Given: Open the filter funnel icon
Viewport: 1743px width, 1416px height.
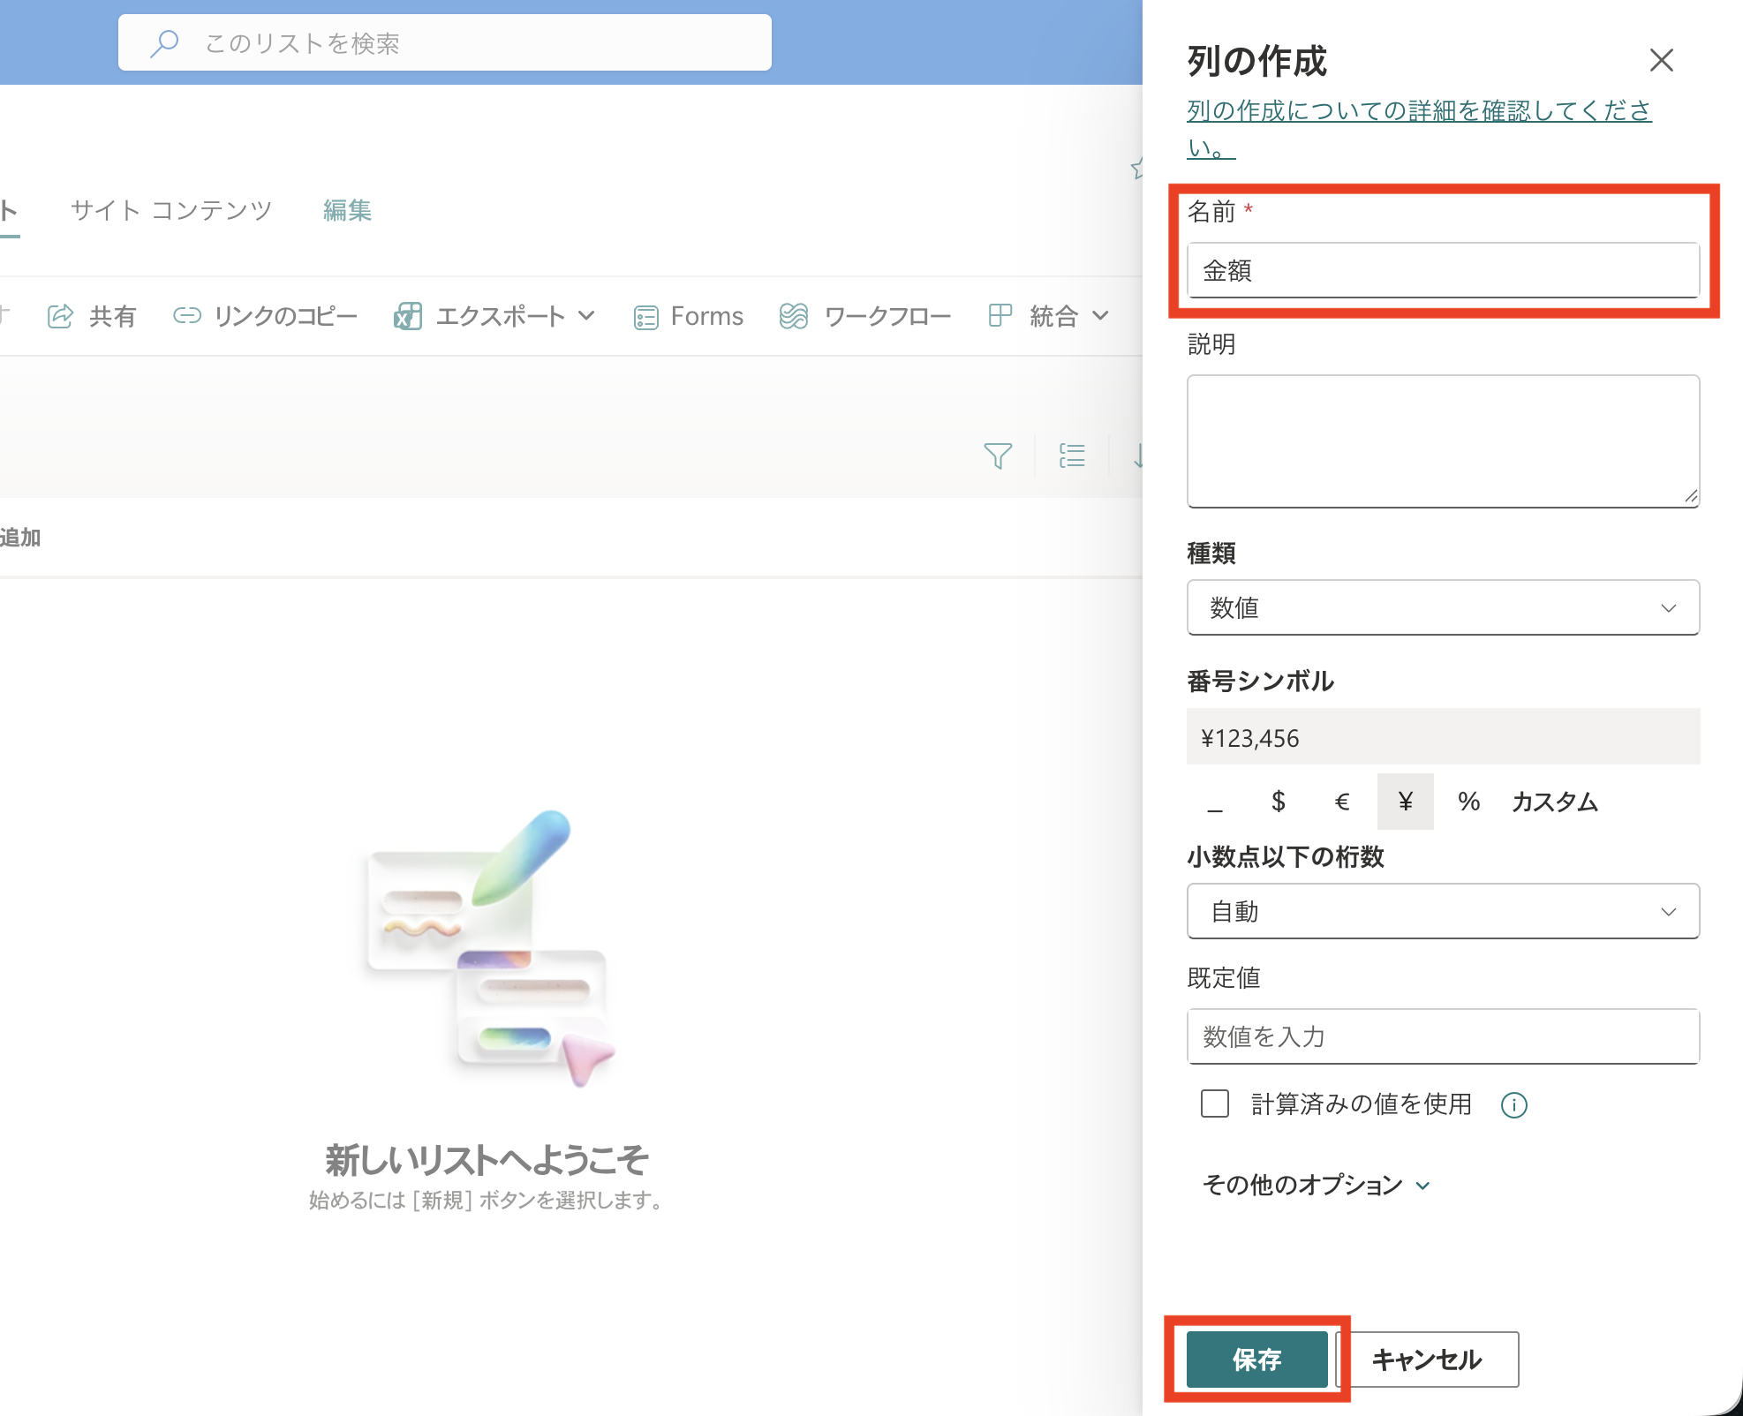Looking at the screenshot, I should pos(998,456).
